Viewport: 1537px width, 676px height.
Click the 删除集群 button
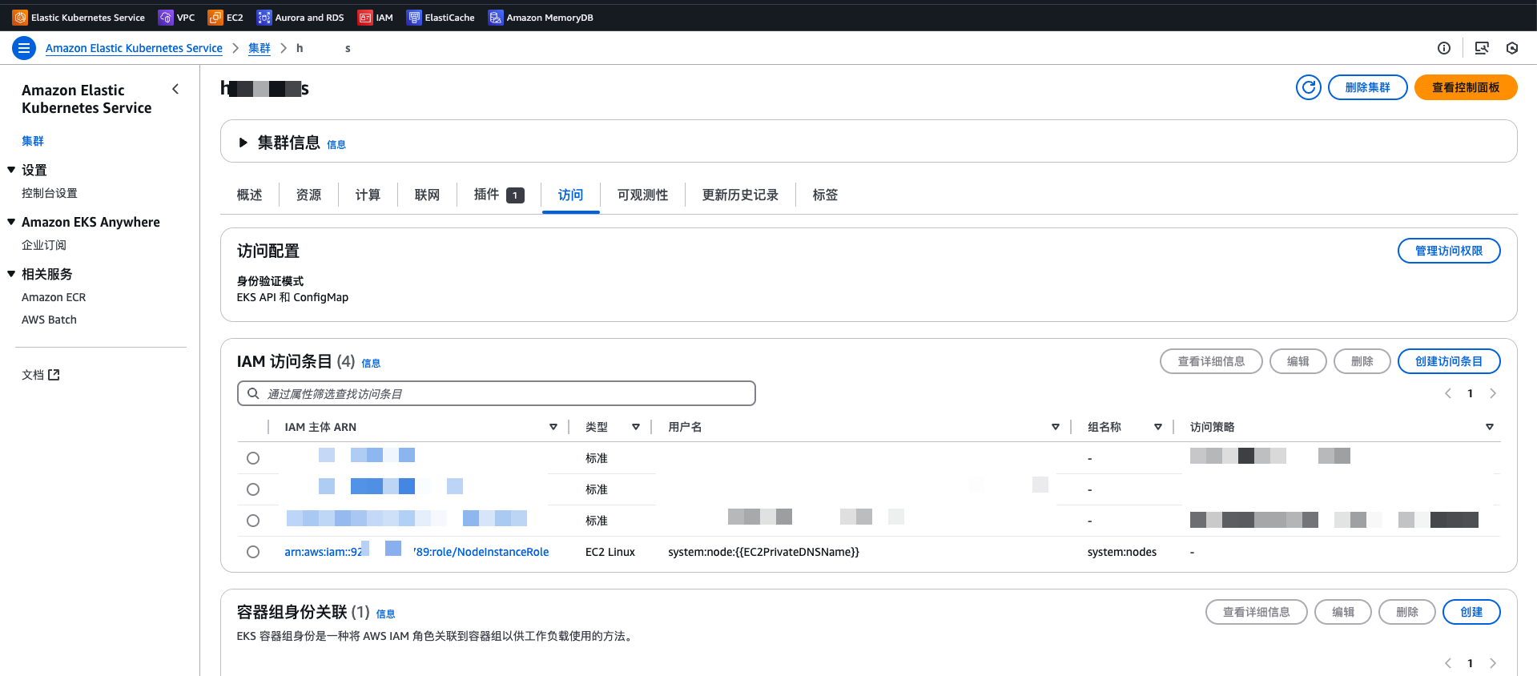pyautogui.click(x=1367, y=87)
